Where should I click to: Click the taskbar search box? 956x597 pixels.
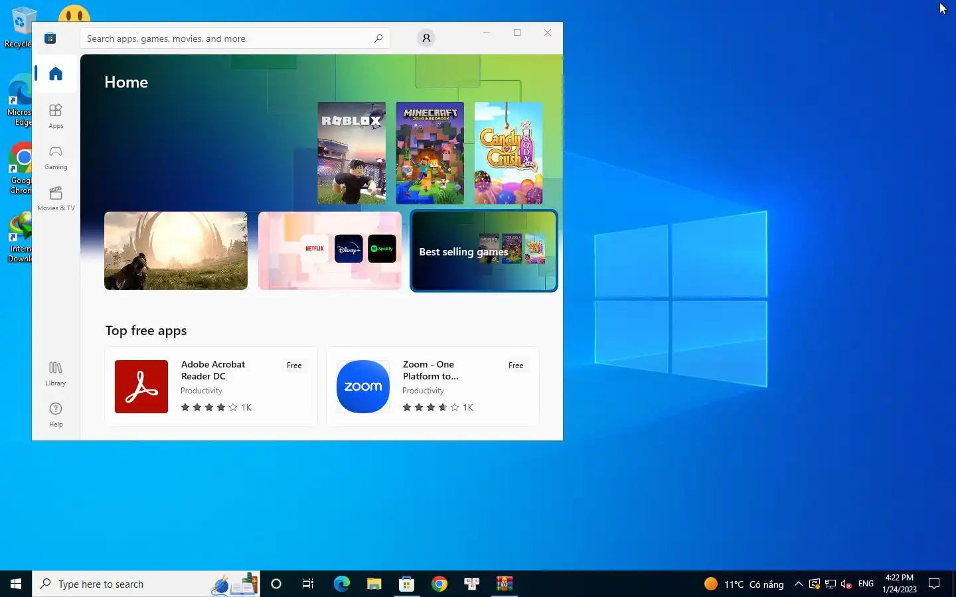[x=146, y=584]
